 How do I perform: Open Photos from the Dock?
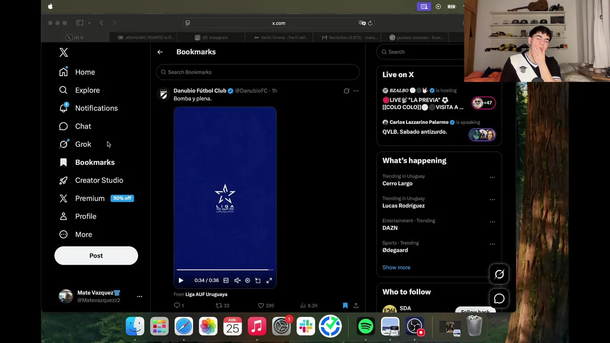pyautogui.click(x=208, y=327)
